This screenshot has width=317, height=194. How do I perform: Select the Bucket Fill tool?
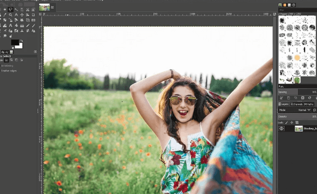click(16, 25)
